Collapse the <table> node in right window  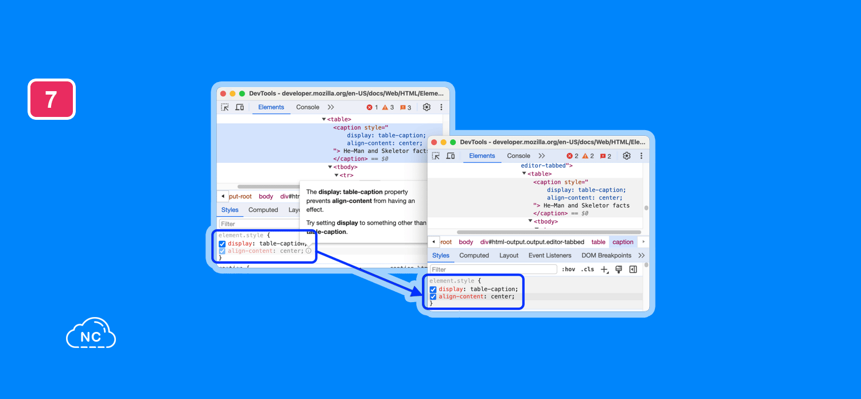coord(524,174)
